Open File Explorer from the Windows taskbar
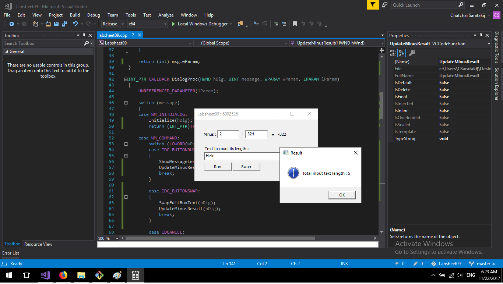This screenshot has height=284, width=503. (x=81, y=275)
